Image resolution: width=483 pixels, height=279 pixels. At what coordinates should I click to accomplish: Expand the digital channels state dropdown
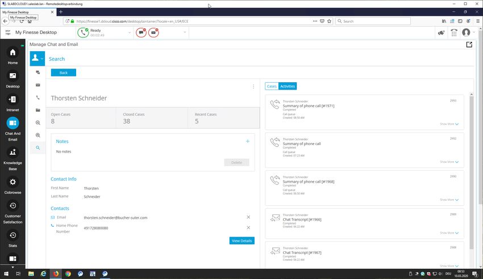(185, 32)
